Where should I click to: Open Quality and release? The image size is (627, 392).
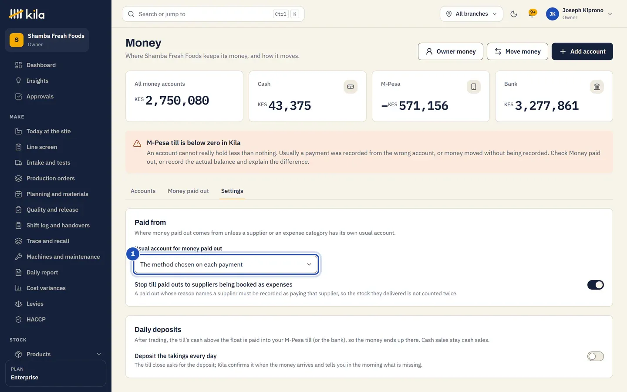(56, 210)
